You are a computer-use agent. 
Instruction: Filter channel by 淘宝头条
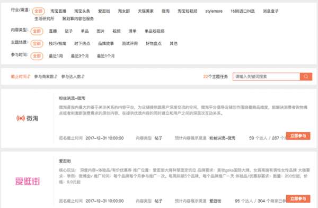(x=82, y=11)
